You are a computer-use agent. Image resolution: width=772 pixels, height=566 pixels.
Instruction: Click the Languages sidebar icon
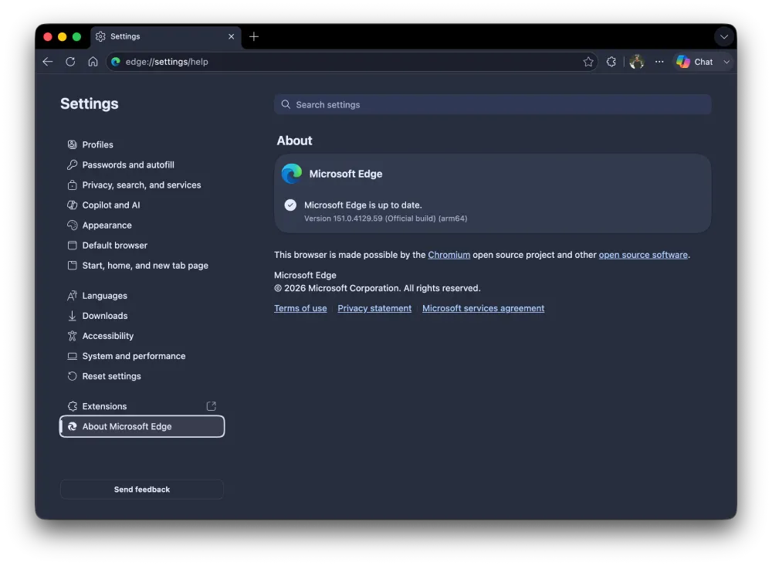point(72,296)
